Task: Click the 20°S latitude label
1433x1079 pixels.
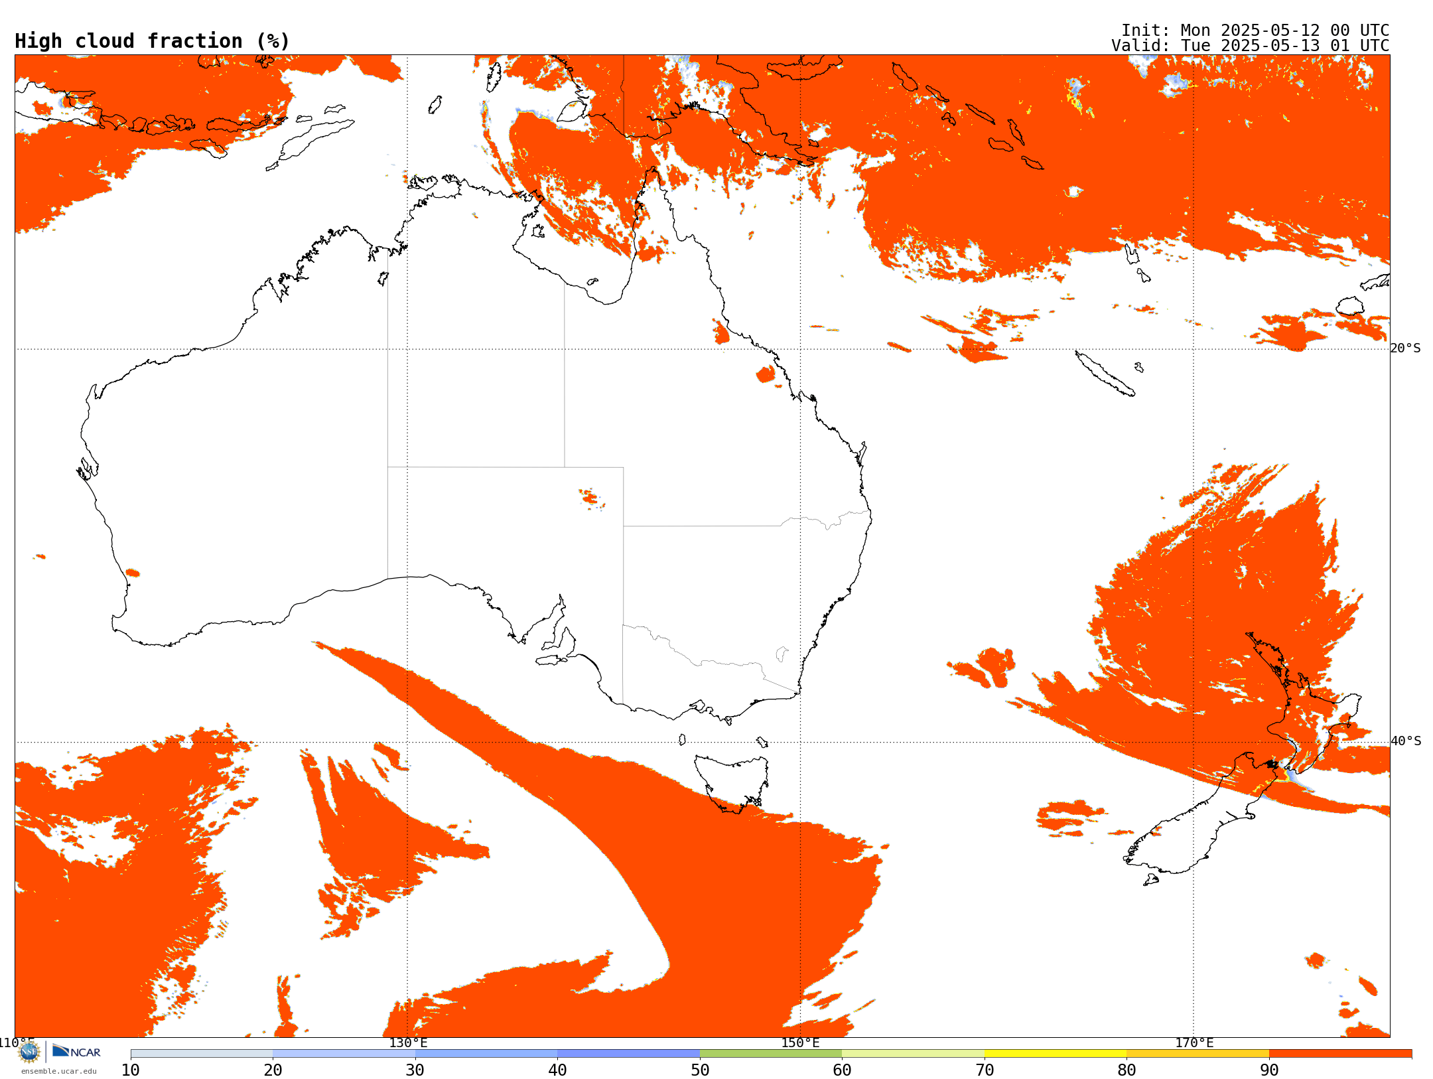Action: click(1406, 348)
